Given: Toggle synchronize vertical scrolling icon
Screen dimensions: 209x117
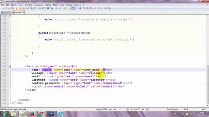Looking at the screenshot, I should pyautogui.click(x=65, y=8).
